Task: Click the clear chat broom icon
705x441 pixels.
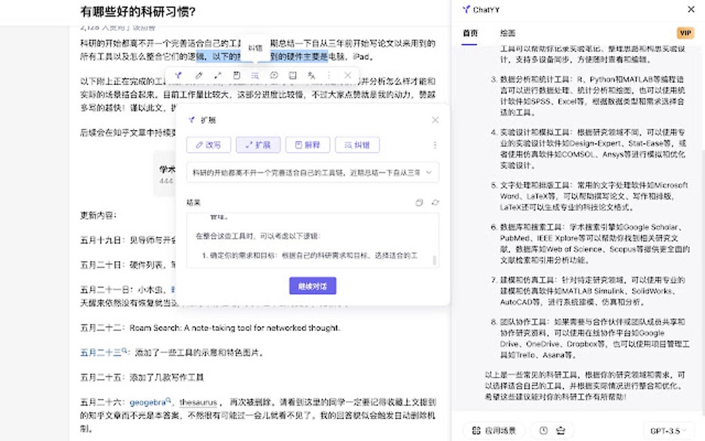Action: pyautogui.click(x=561, y=431)
